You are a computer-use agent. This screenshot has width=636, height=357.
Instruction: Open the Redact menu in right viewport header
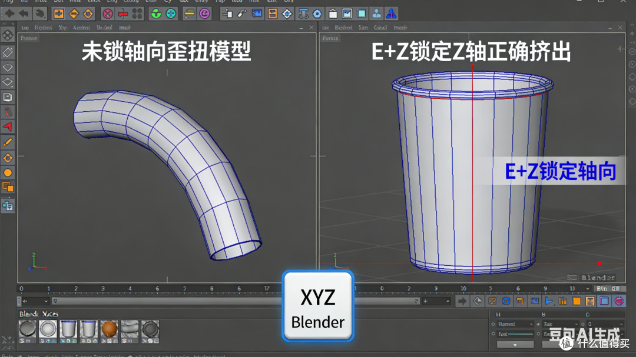tap(343, 28)
